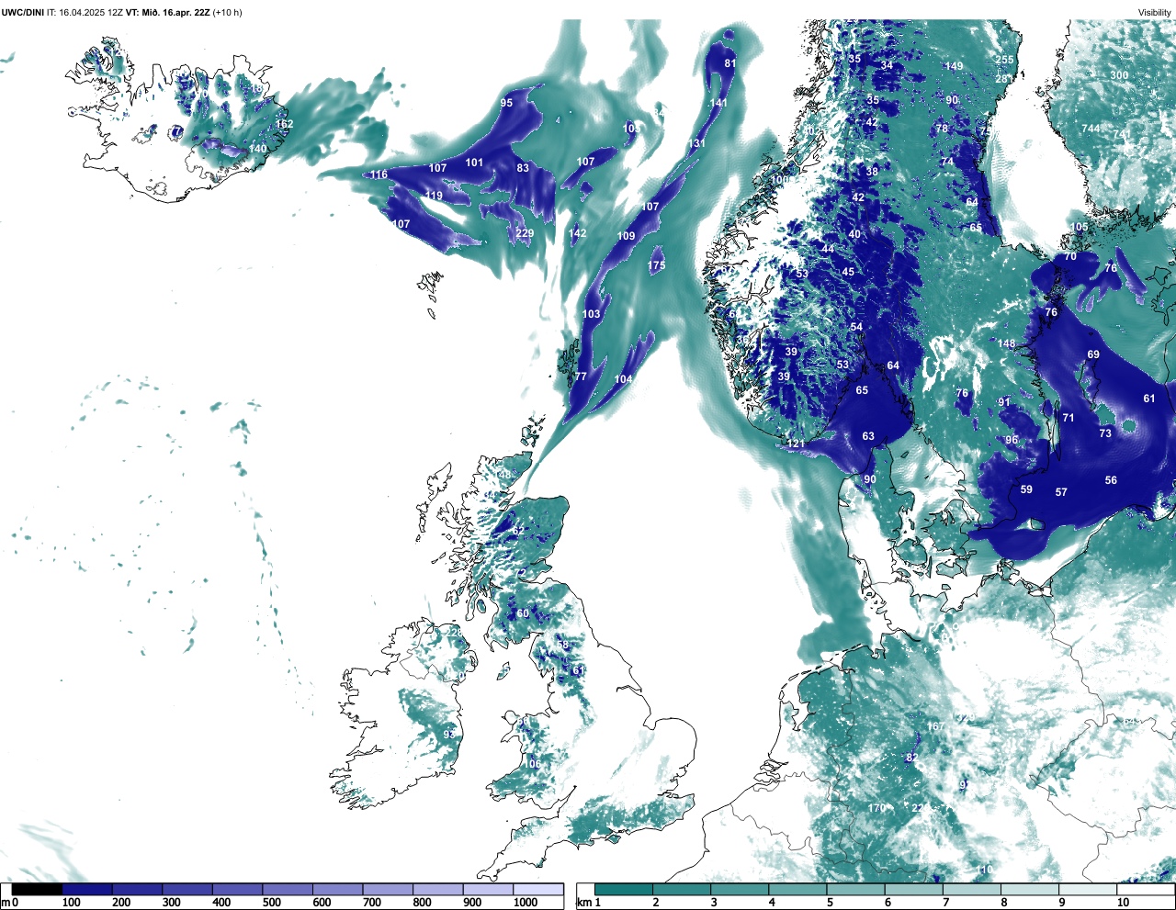Click visibility value '95' on the map
Screen dimensions: 1176x910
pos(506,103)
